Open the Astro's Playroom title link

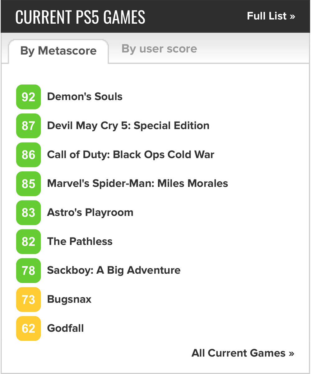pos(90,213)
